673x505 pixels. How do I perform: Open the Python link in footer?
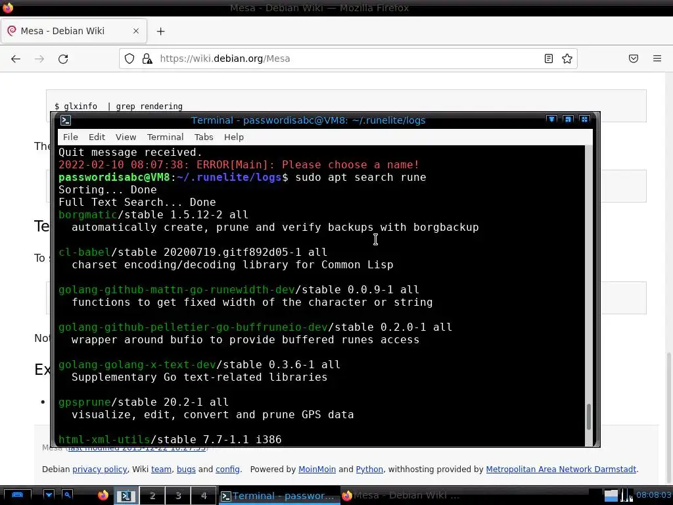[x=369, y=469]
